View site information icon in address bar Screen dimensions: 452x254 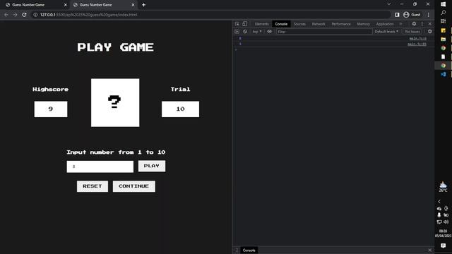coord(35,15)
